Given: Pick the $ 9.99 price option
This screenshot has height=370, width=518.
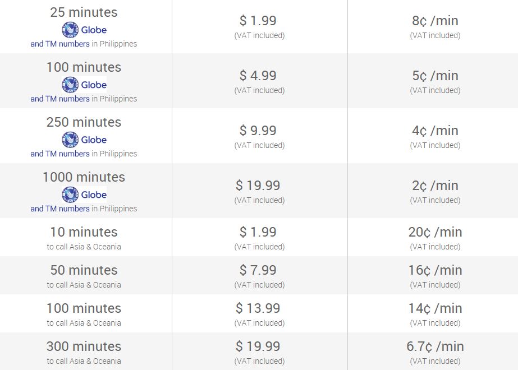Looking at the screenshot, I should (258, 131).
